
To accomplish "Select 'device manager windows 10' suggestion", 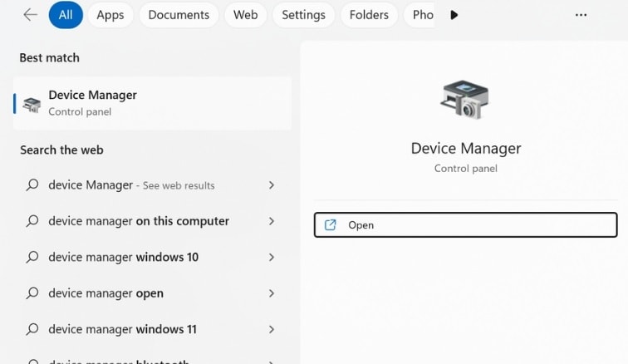I will (150, 257).
